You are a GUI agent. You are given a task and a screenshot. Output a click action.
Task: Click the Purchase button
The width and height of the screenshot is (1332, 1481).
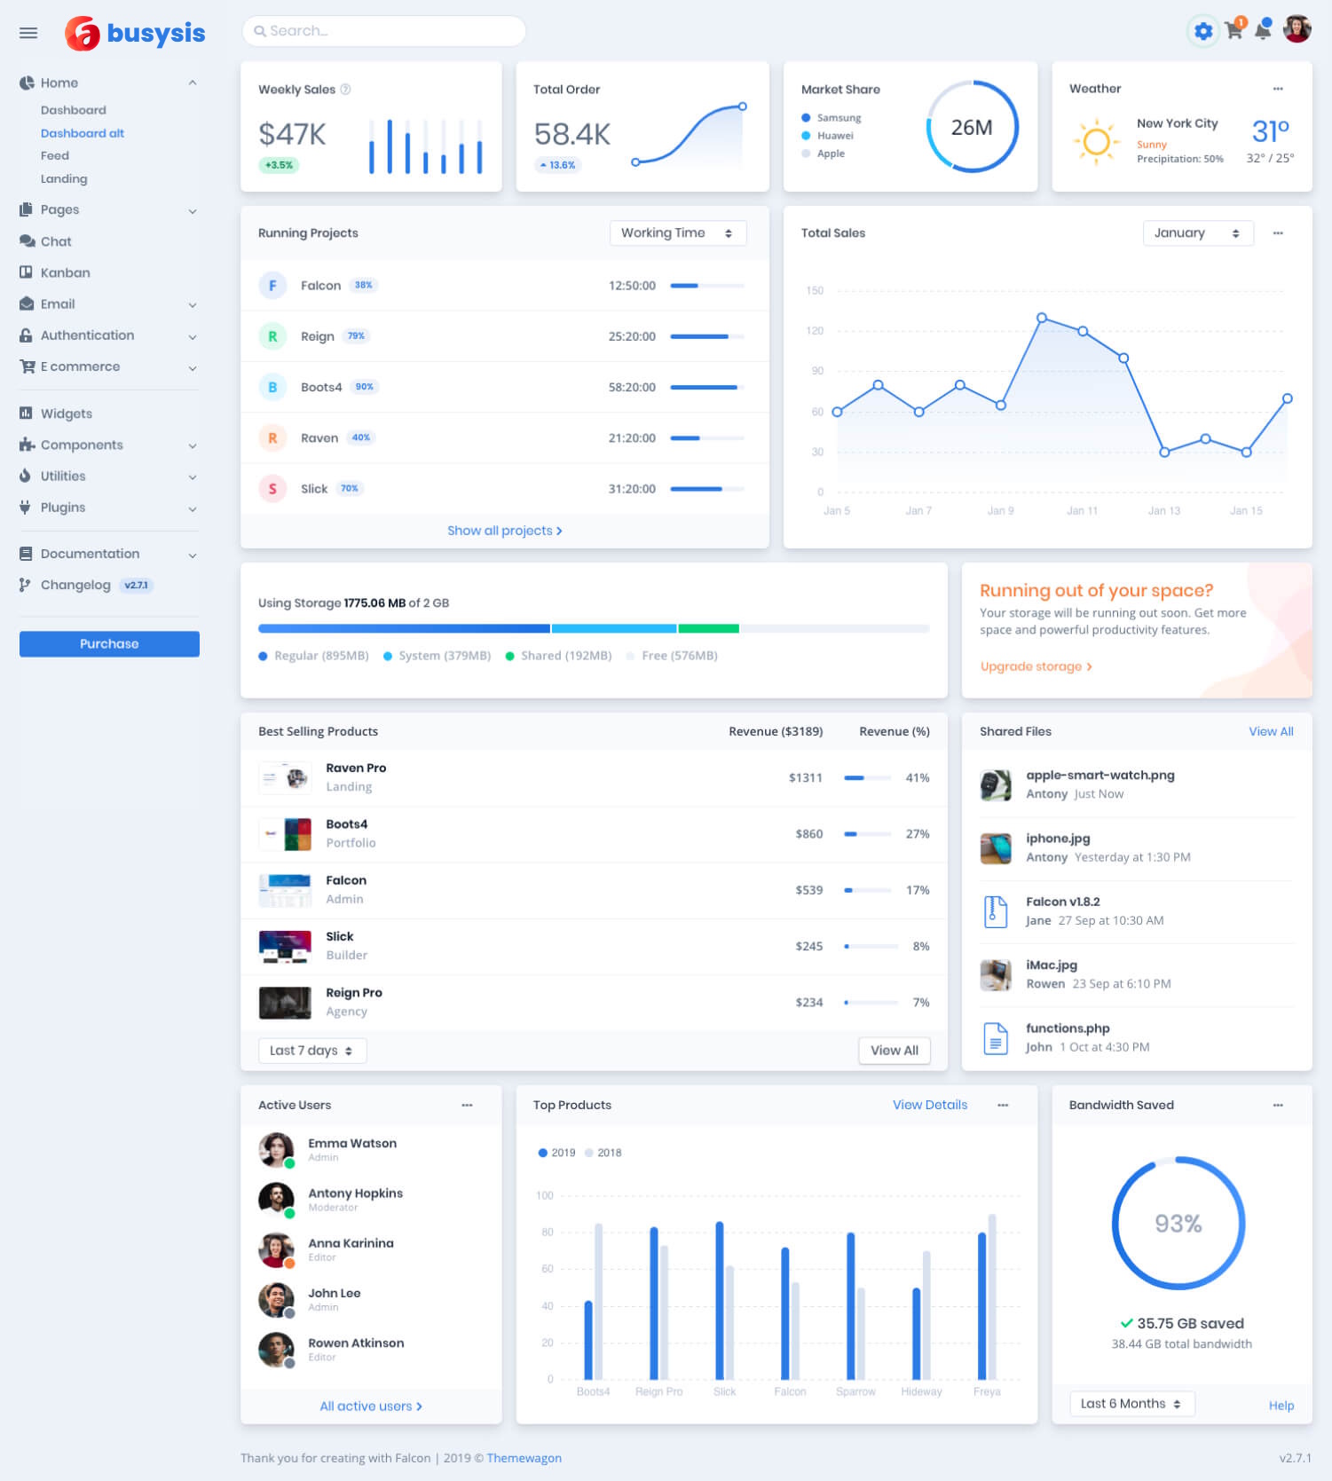coord(109,644)
